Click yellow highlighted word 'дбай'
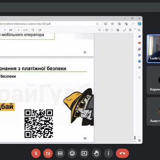The width and height of the screenshot is (160, 160). click(x=7, y=107)
